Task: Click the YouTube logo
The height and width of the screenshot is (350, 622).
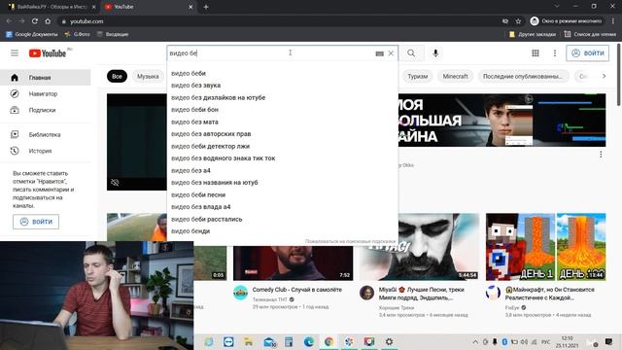Action: pyautogui.click(x=48, y=53)
